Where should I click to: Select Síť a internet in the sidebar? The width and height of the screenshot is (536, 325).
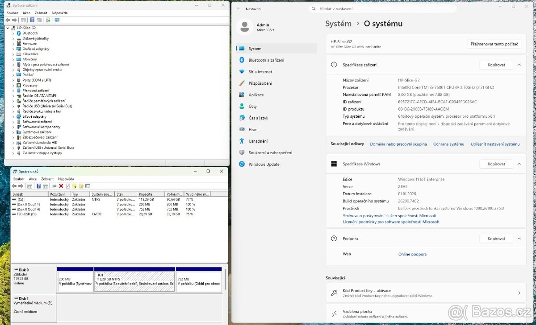pyautogui.click(x=260, y=72)
